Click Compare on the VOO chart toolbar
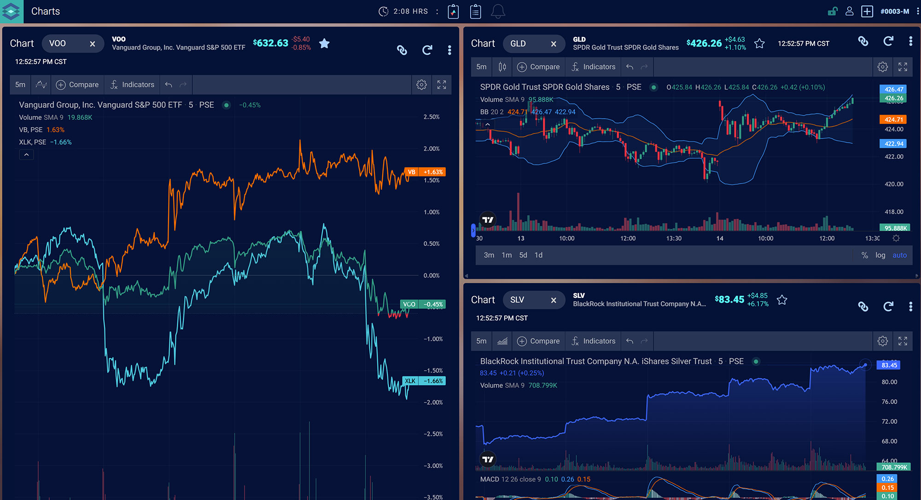The height and width of the screenshot is (500, 921). pyautogui.click(x=77, y=85)
